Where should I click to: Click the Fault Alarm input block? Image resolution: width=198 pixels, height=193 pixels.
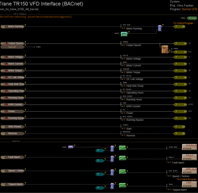pyautogui.click(x=12, y=157)
